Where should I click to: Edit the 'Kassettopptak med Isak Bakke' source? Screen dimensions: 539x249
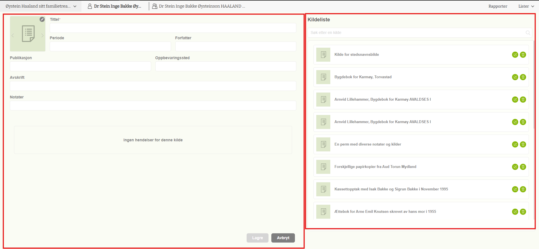pos(515,189)
